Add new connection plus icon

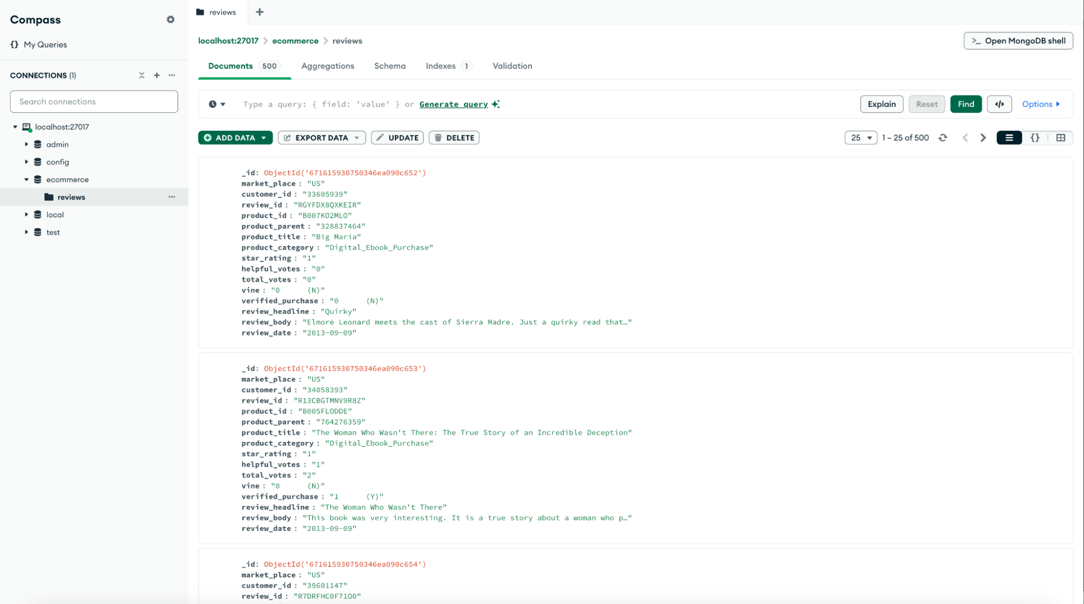tap(157, 75)
